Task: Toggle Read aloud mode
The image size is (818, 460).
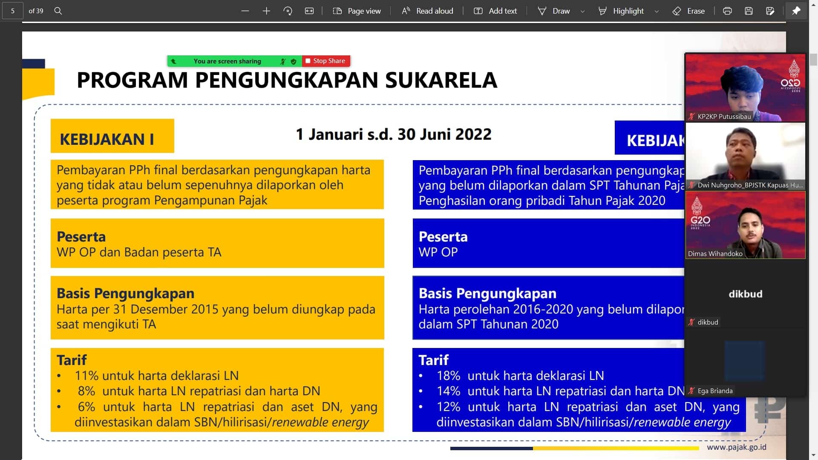Action: point(427,11)
